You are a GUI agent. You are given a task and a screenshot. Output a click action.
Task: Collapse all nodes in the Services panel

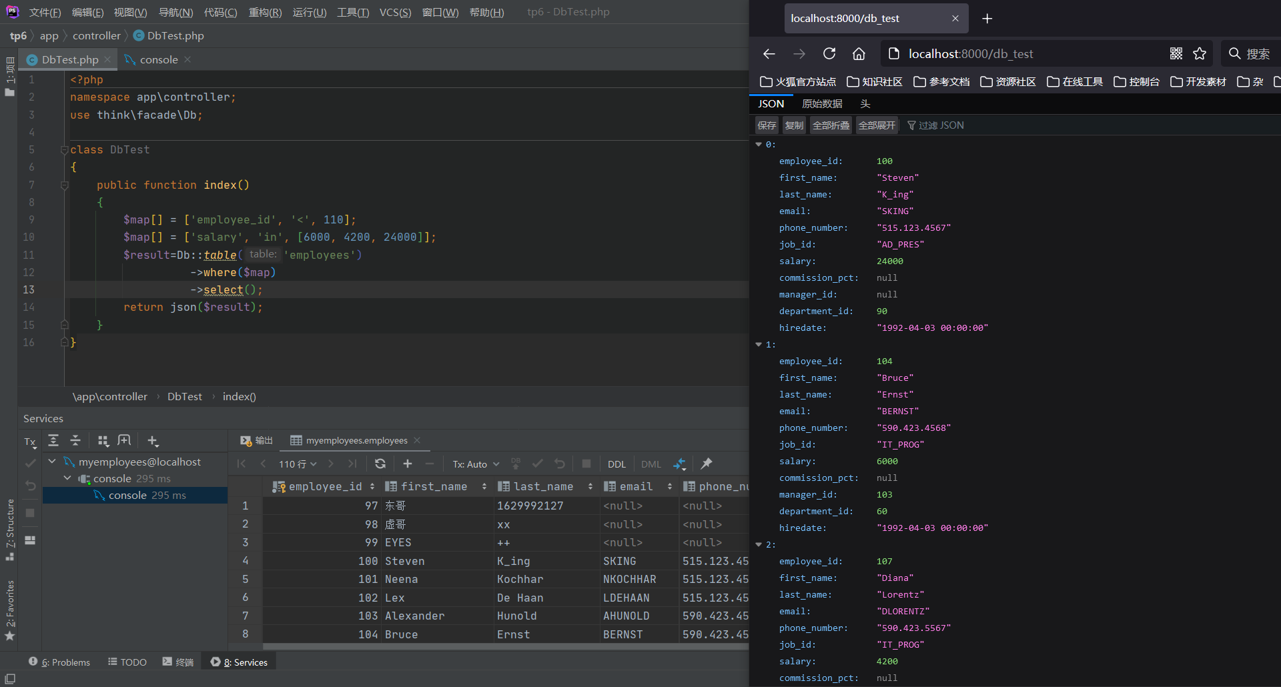(x=75, y=440)
